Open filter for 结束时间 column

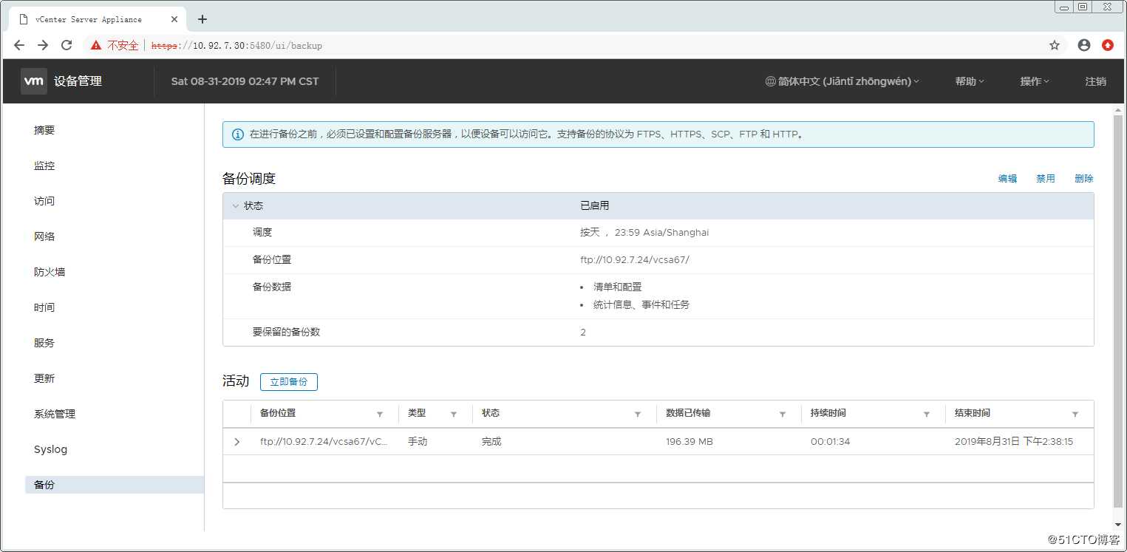(1075, 415)
